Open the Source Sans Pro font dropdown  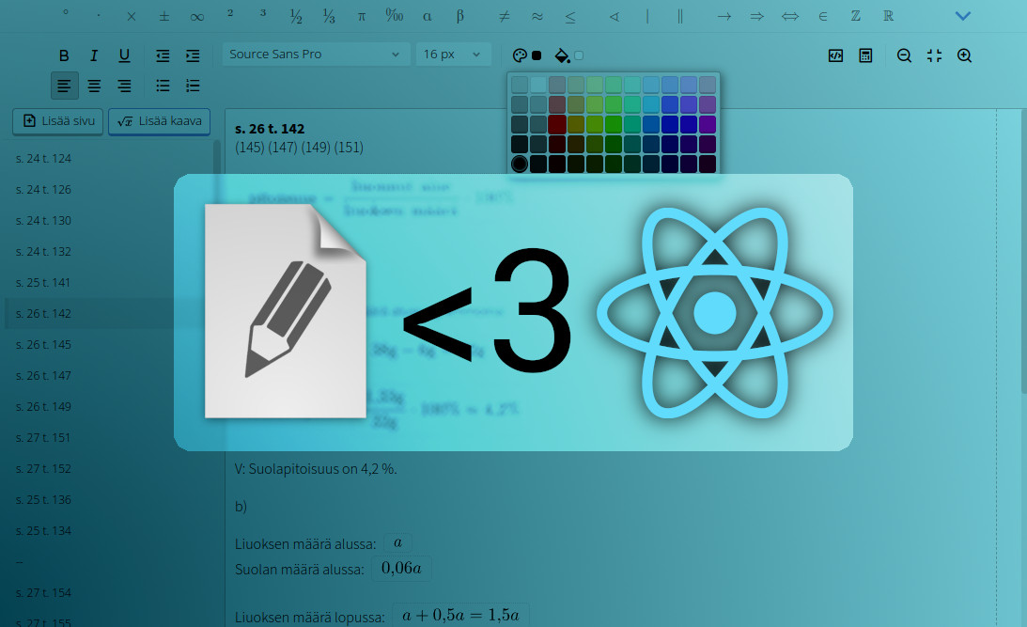tap(316, 55)
